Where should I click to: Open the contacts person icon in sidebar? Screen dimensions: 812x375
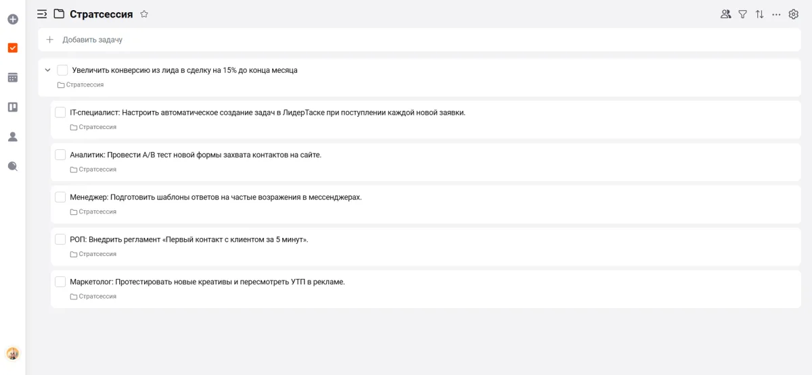(13, 136)
